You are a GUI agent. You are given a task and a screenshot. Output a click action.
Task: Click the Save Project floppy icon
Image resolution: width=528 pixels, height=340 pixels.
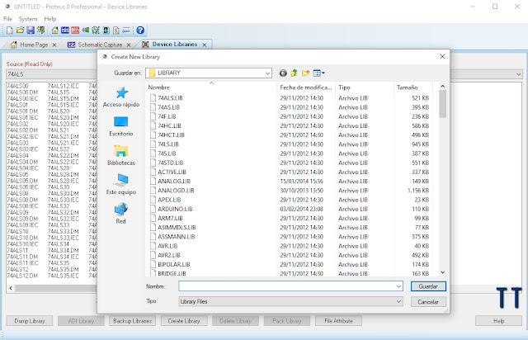point(31,31)
